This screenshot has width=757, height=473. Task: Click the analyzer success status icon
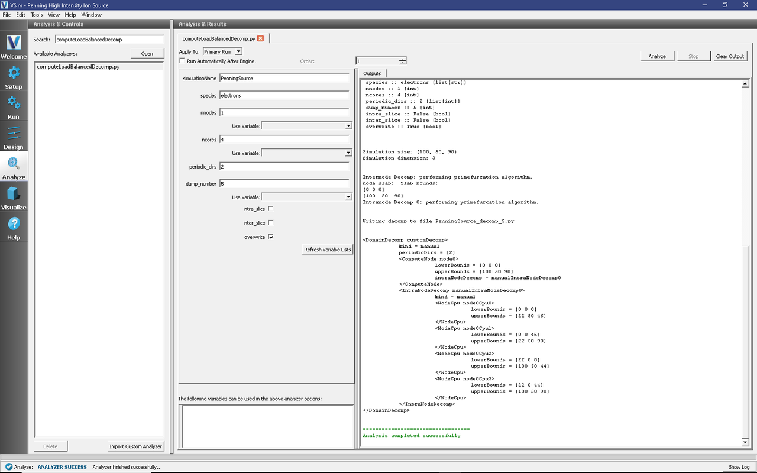[9, 467]
